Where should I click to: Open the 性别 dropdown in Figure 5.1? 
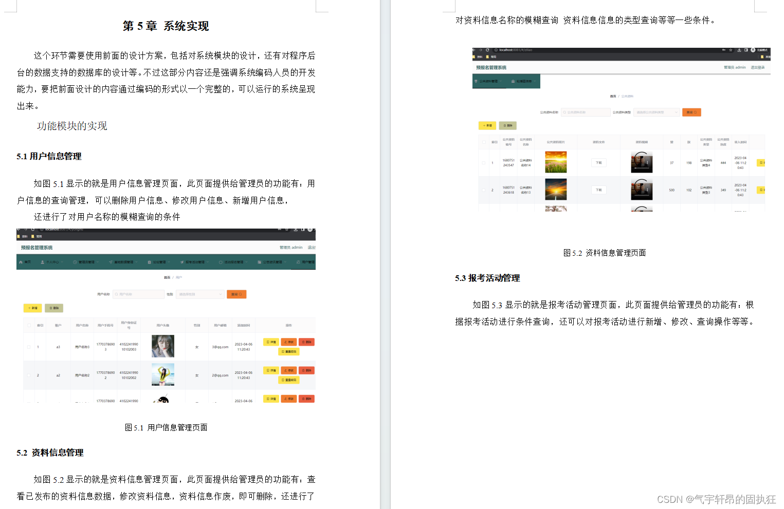click(200, 294)
